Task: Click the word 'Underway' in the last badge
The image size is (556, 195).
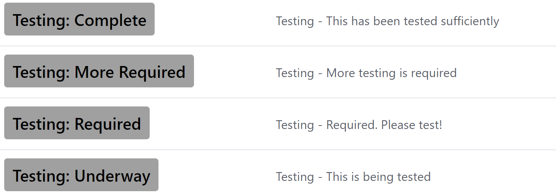Action: point(112,176)
